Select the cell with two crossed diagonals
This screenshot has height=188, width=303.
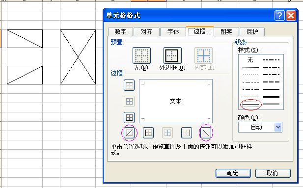point(78,57)
